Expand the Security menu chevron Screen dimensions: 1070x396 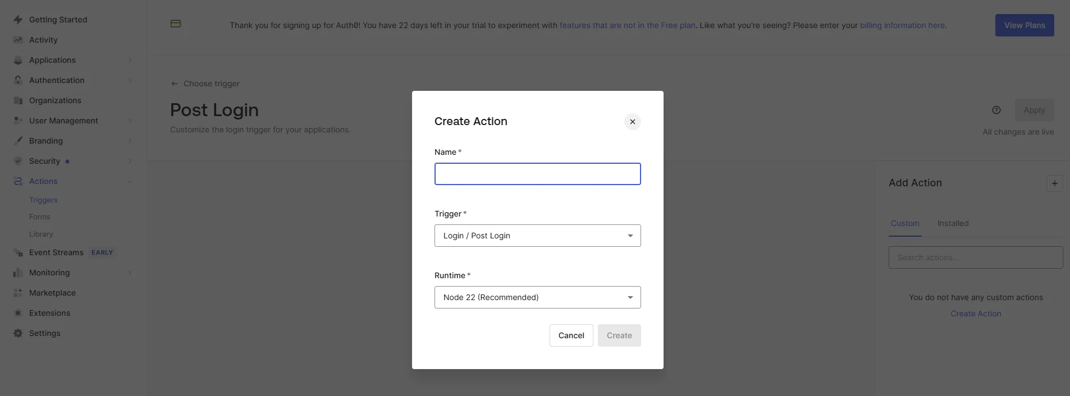tap(130, 161)
